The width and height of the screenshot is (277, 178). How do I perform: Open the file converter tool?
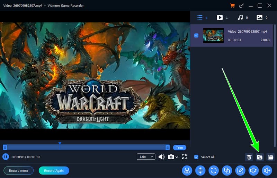[x=214, y=171]
